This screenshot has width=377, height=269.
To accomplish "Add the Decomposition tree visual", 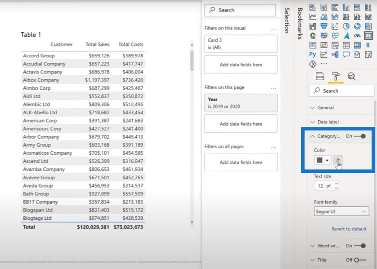I will click(335, 55).
